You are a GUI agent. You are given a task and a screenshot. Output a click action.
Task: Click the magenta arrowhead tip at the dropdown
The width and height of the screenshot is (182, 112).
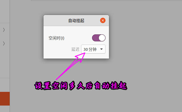pos(85,53)
